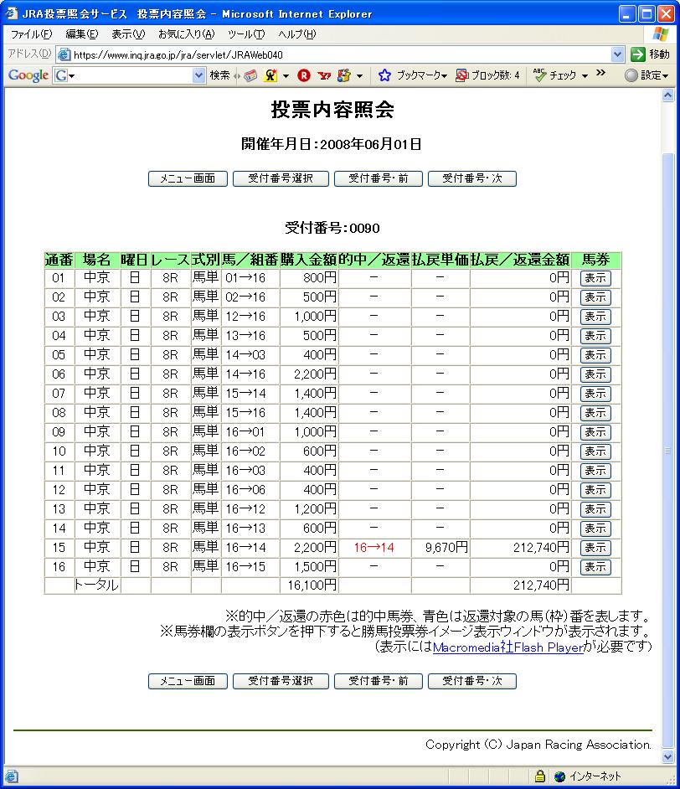
Task: Click the padlock SSL security icon
Action: tap(540, 776)
